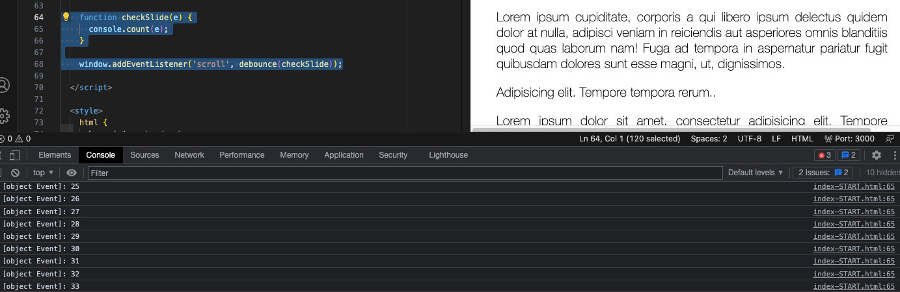Open the 2 Issues button

click(823, 173)
